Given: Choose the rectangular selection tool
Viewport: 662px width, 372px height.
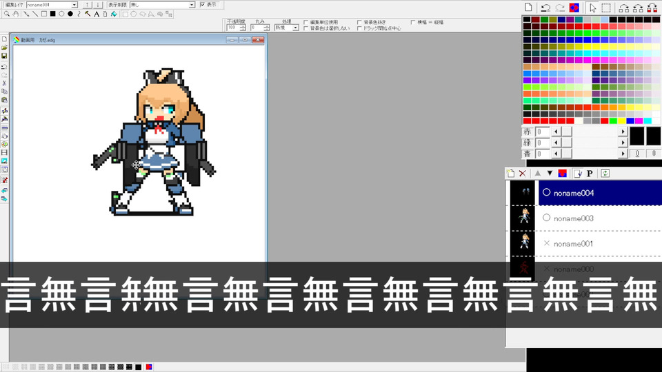Looking at the screenshot, I should (x=126, y=14).
